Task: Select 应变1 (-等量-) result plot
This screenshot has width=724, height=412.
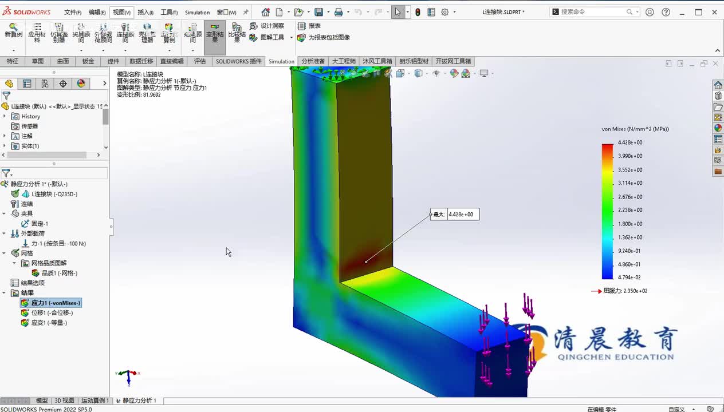Action: click(44, 323)
